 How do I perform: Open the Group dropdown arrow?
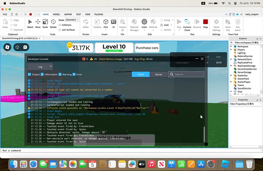pos(173,20)
